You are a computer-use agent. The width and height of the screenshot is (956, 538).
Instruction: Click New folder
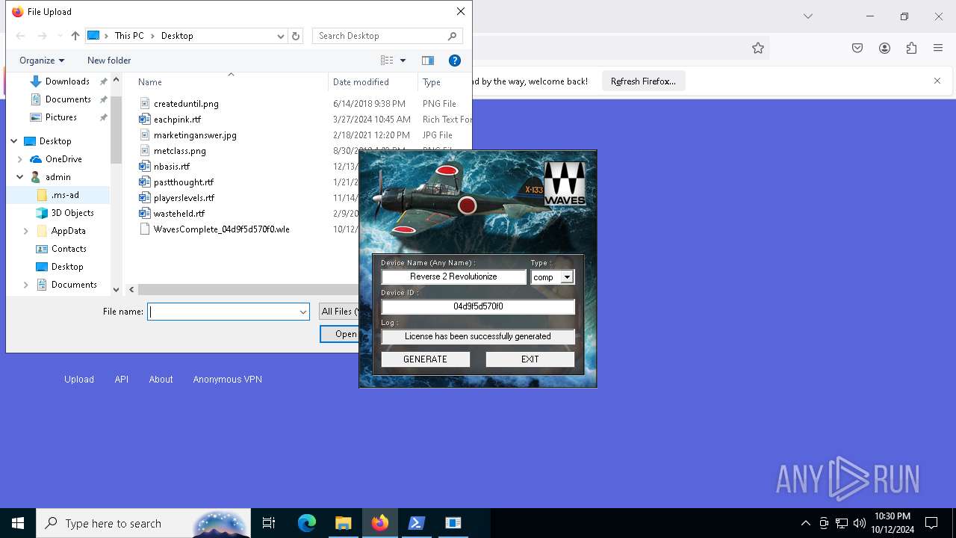[109, 61]
